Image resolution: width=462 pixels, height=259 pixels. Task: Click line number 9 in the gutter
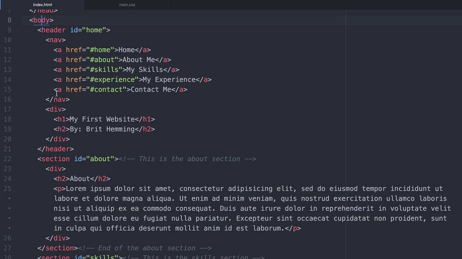[9, 30]
